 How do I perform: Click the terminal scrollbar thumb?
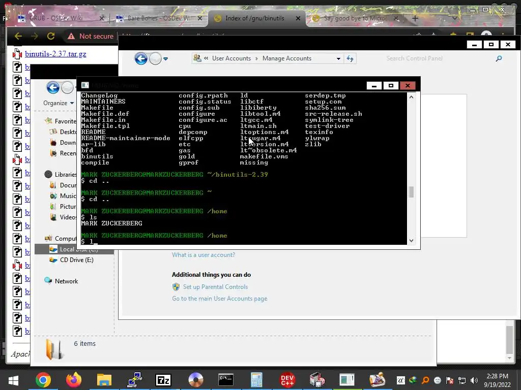pyautogui.click(x=411, y=191)
